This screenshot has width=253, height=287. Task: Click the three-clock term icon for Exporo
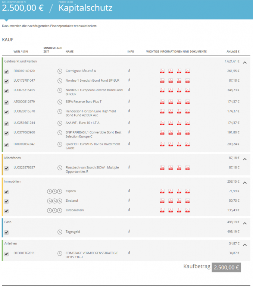point(54,192)
